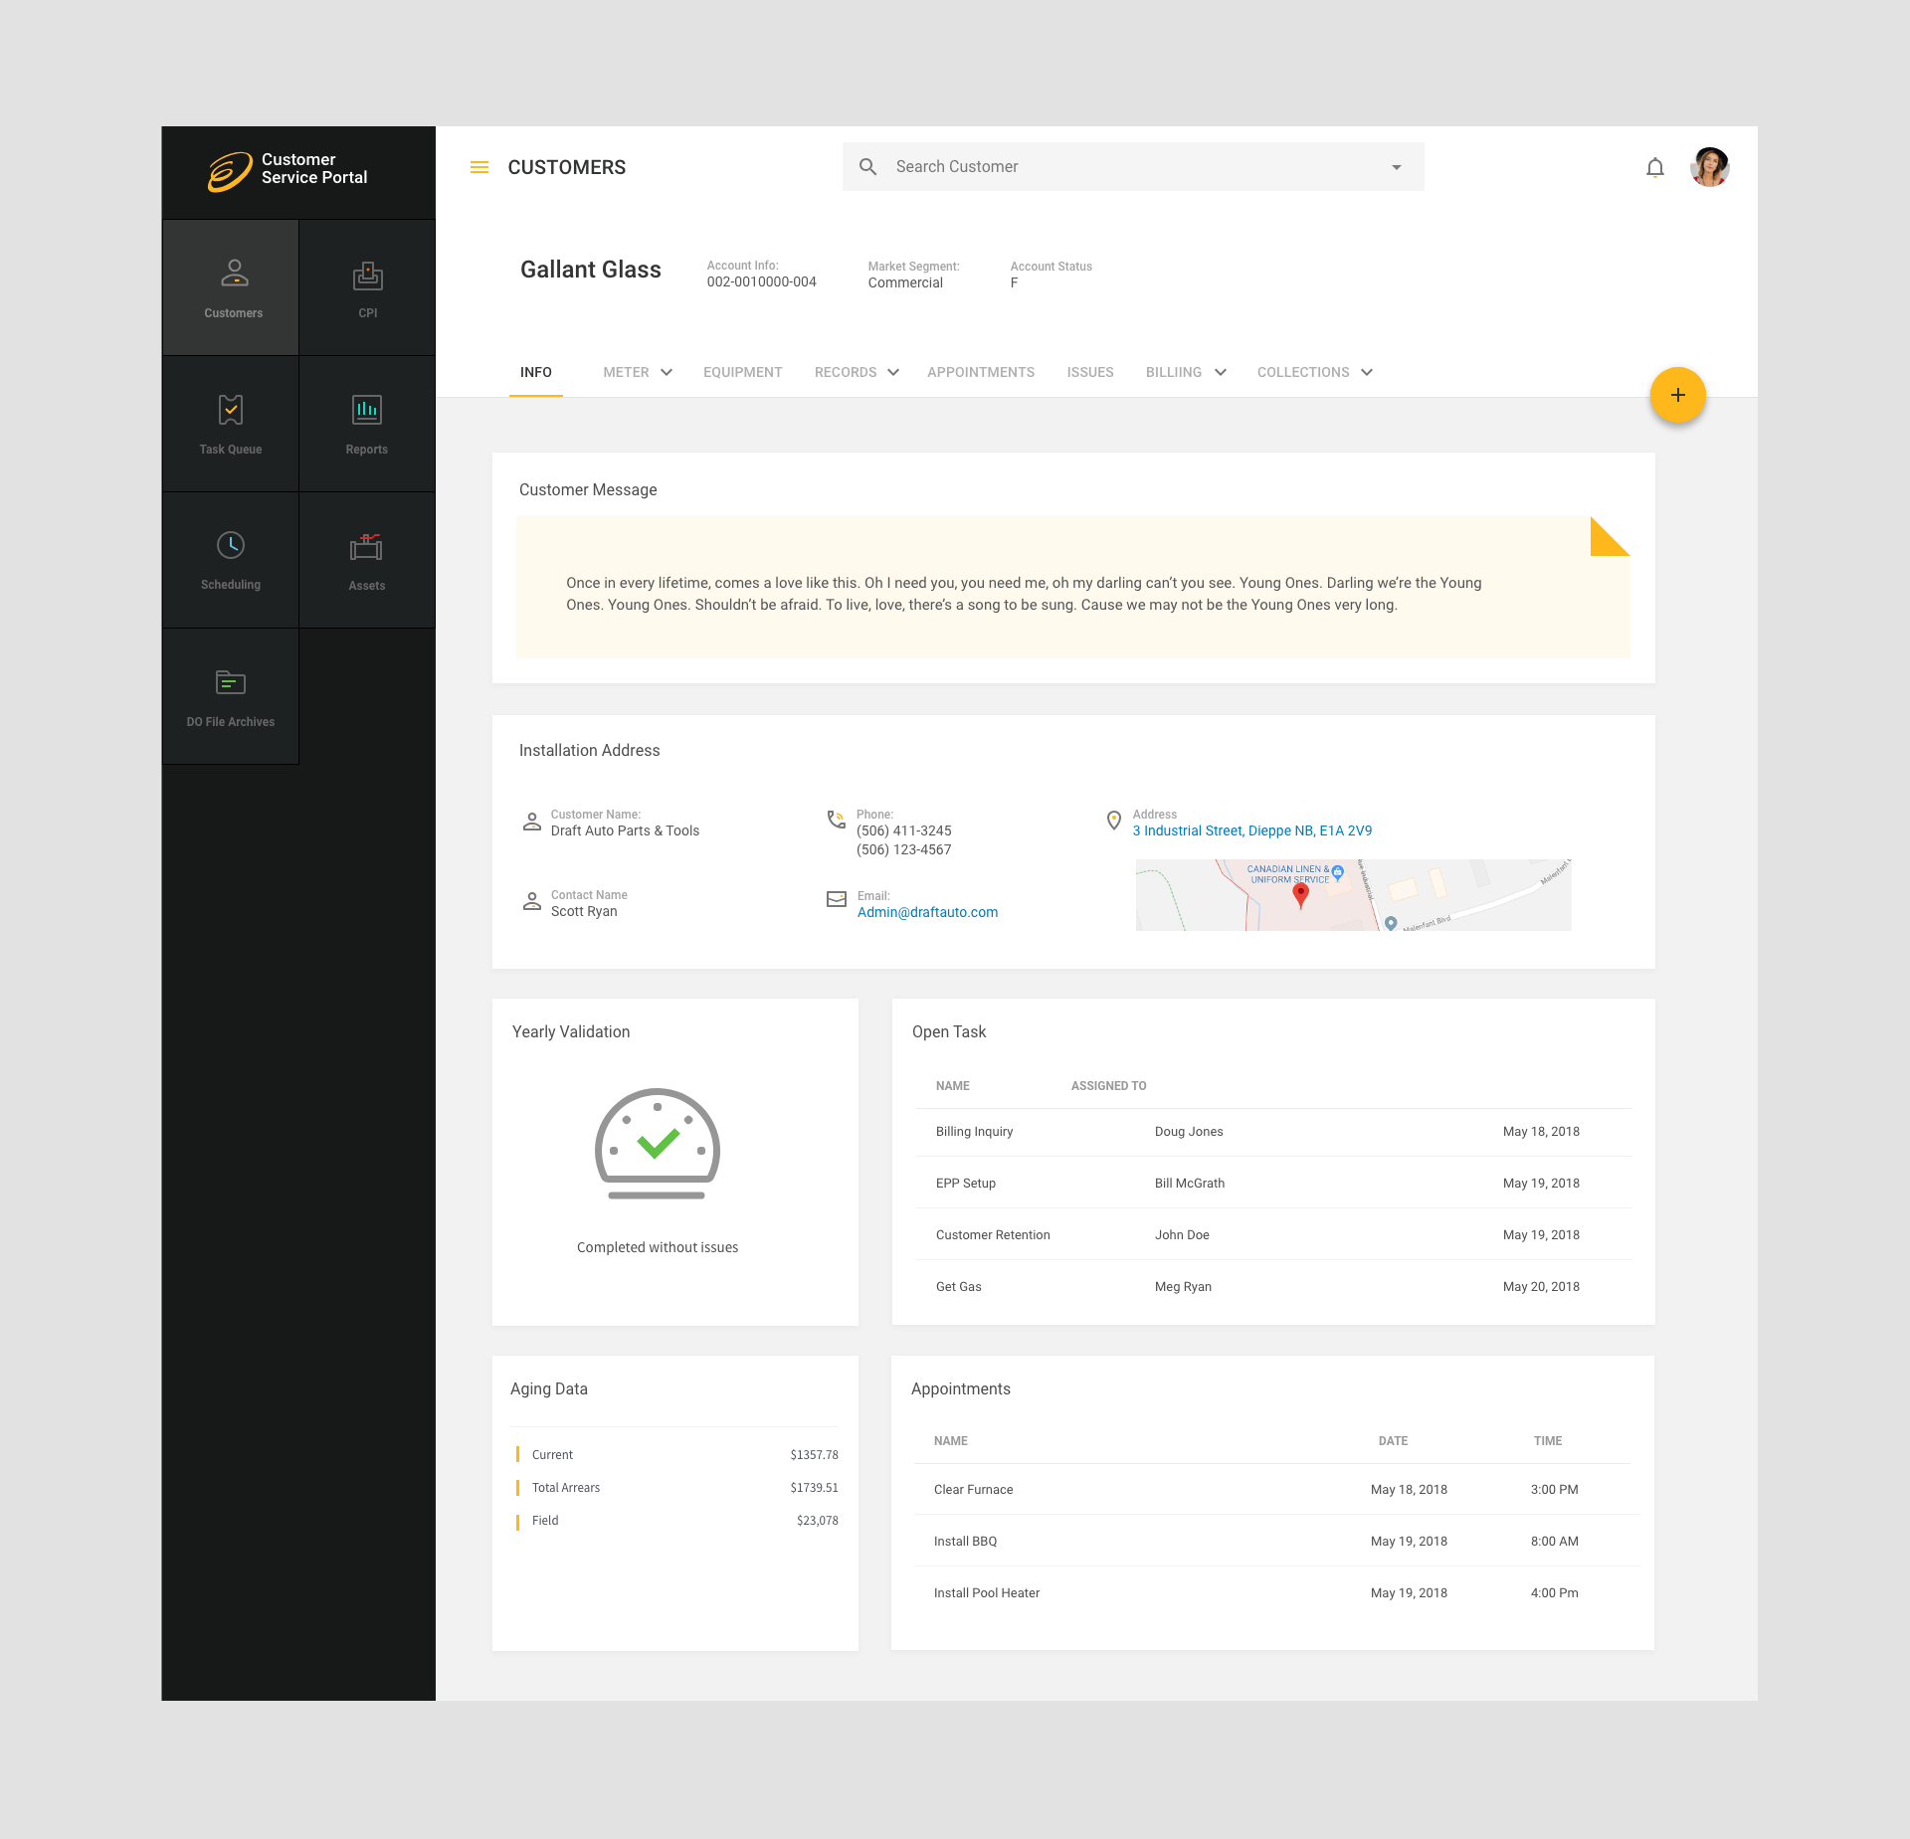Click assignee Doug Jones
This screenshot has height=1839, width=1910.
point(1189,1132)
